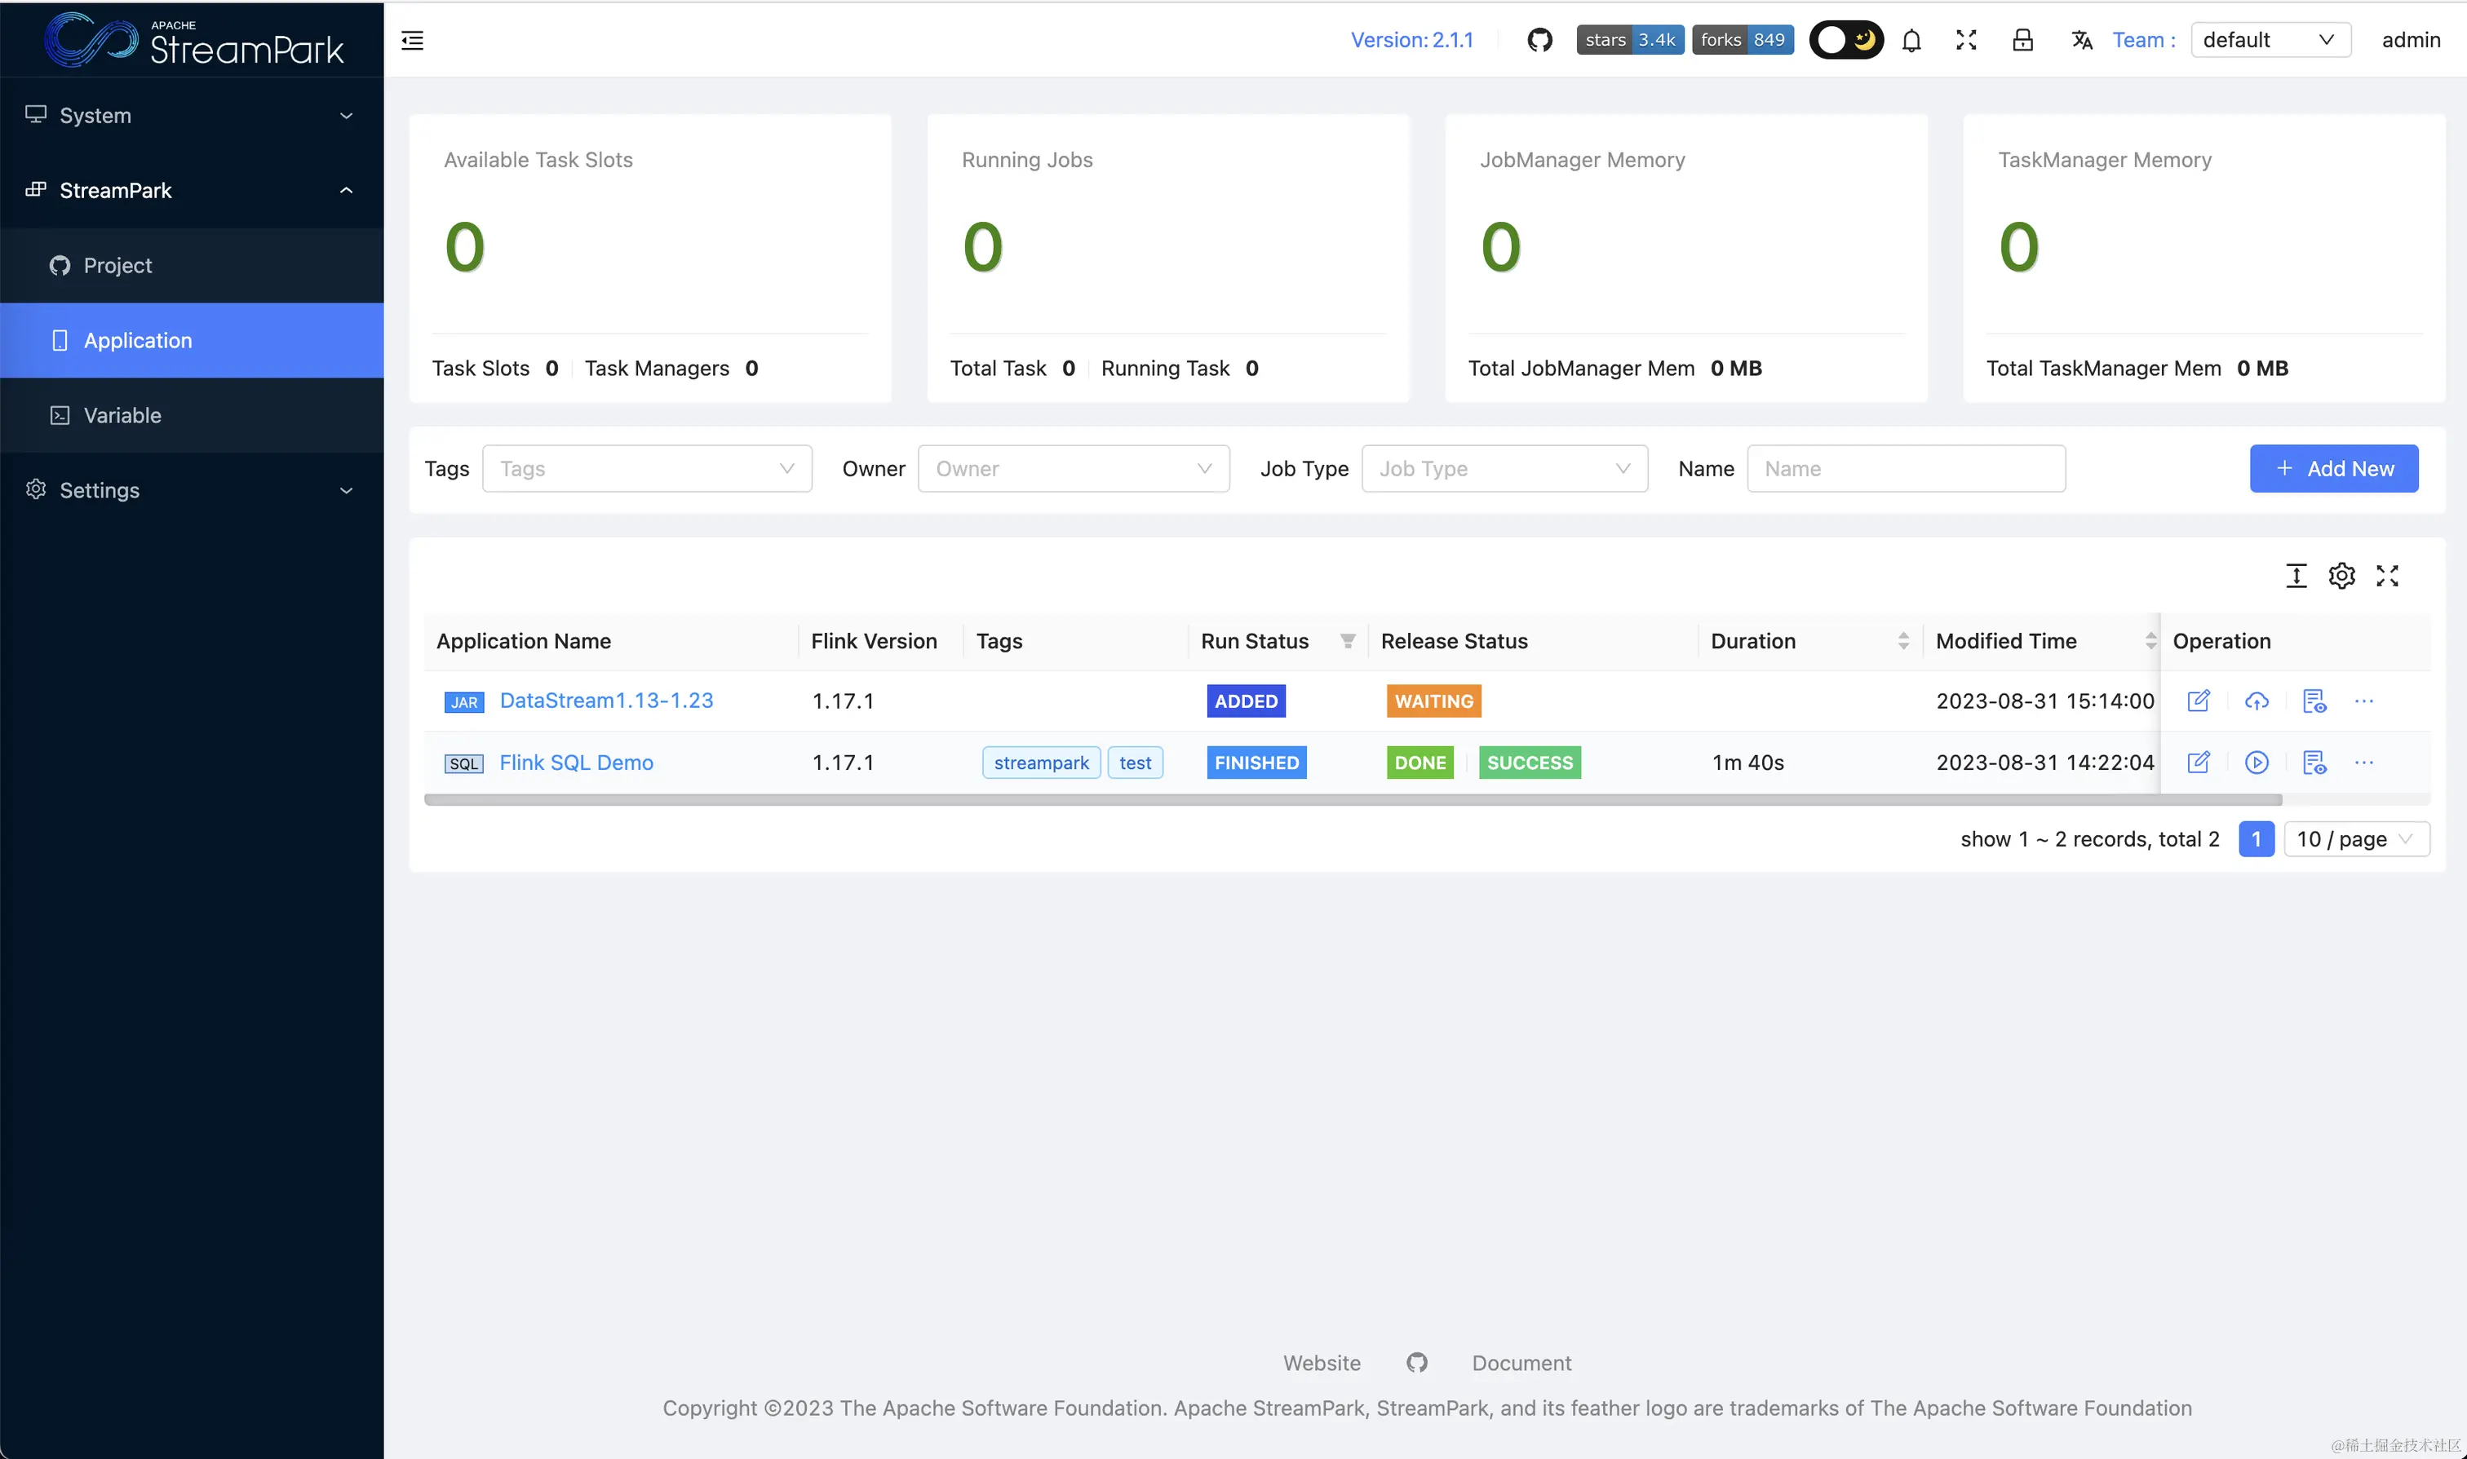Open table column settings gear
The image size is (2467, 1459).
2341,575
